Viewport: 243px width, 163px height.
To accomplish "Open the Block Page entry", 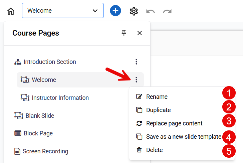I will 38,133.
